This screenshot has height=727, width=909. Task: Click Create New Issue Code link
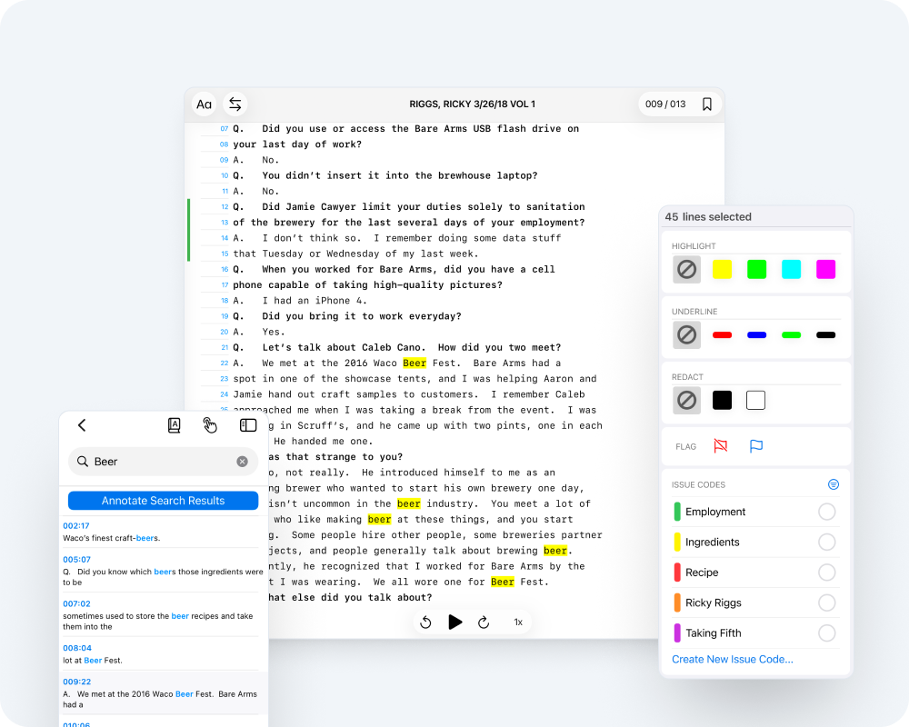[732, 659]
